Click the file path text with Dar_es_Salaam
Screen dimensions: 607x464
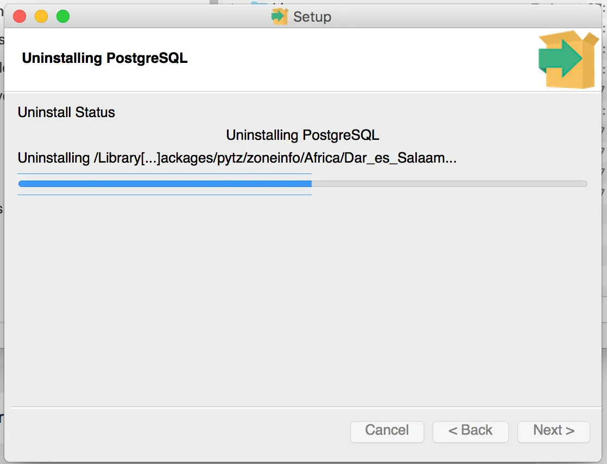tap(237, 158)
